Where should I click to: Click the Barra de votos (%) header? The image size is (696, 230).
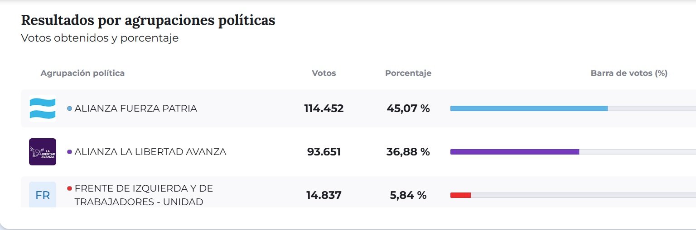click(629, 73)
